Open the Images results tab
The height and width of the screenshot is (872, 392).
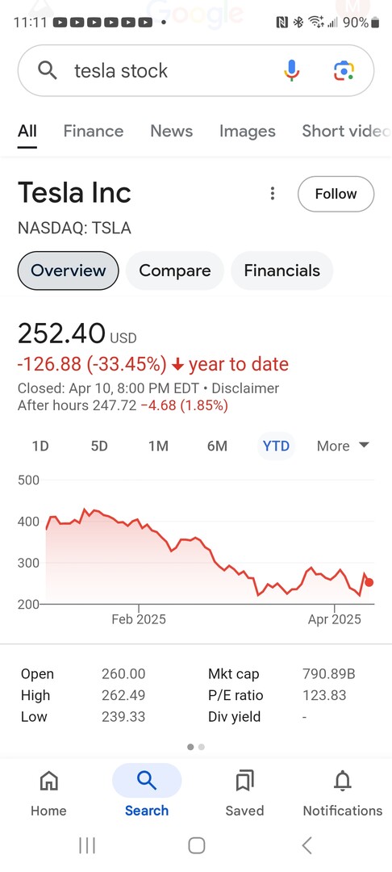click(247, 132)
